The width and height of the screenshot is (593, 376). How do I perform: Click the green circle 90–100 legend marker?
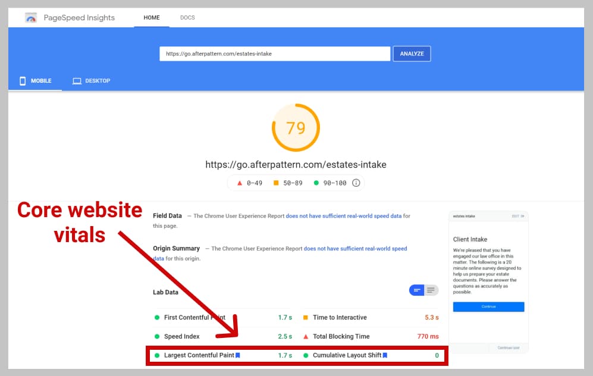(316, 183)
